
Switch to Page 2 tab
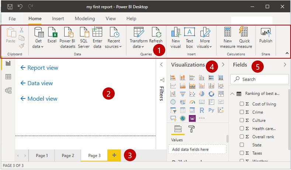pyautogui.click(x=68, y=156)
